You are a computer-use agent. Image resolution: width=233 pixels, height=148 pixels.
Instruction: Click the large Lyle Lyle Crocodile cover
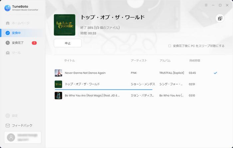point(65,25)
